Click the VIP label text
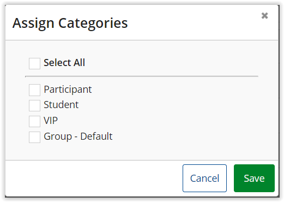284x202 pixels. pos(51,121)
